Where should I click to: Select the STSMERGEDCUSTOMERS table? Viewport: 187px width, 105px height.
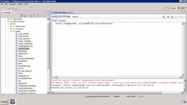[x=27, y=86]
